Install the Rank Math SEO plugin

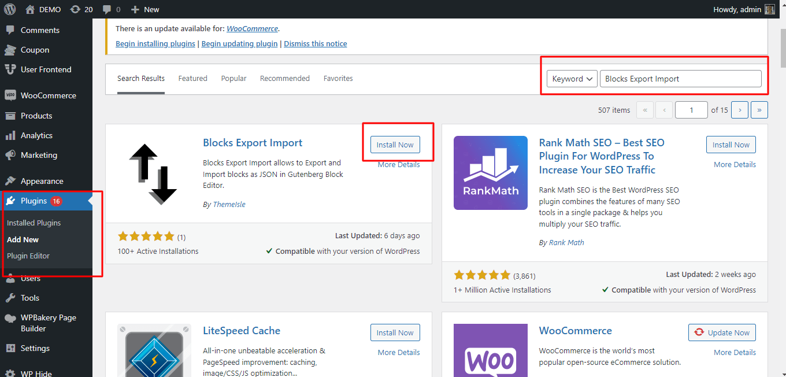tap(731, 145)
